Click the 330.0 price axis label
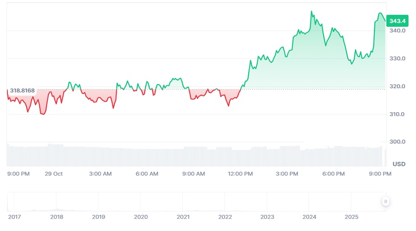The width and height of the screenshot is (416, 231). tap(398, 59)
